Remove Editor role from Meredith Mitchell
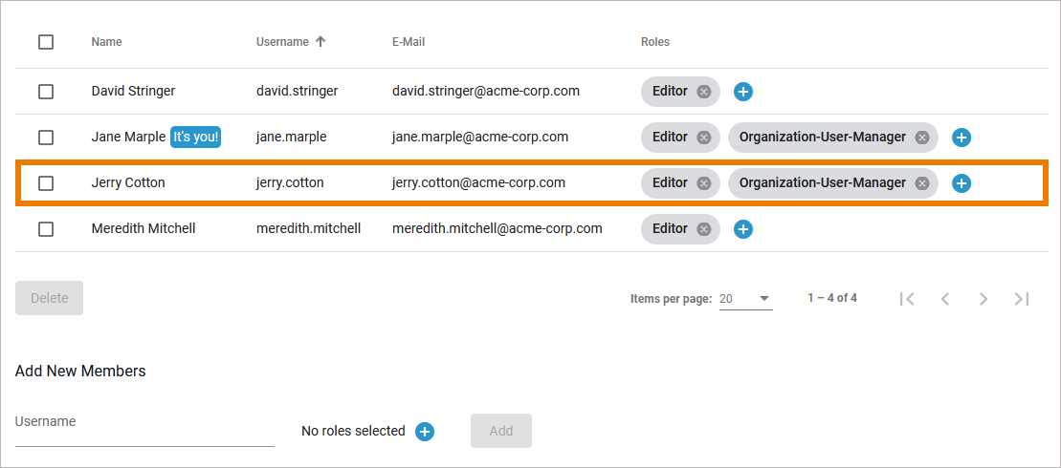This screenshot has width=1061, height=468. click(704, 229)
